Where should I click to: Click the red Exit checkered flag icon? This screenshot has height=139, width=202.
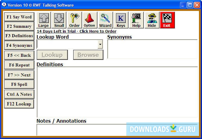167,20
